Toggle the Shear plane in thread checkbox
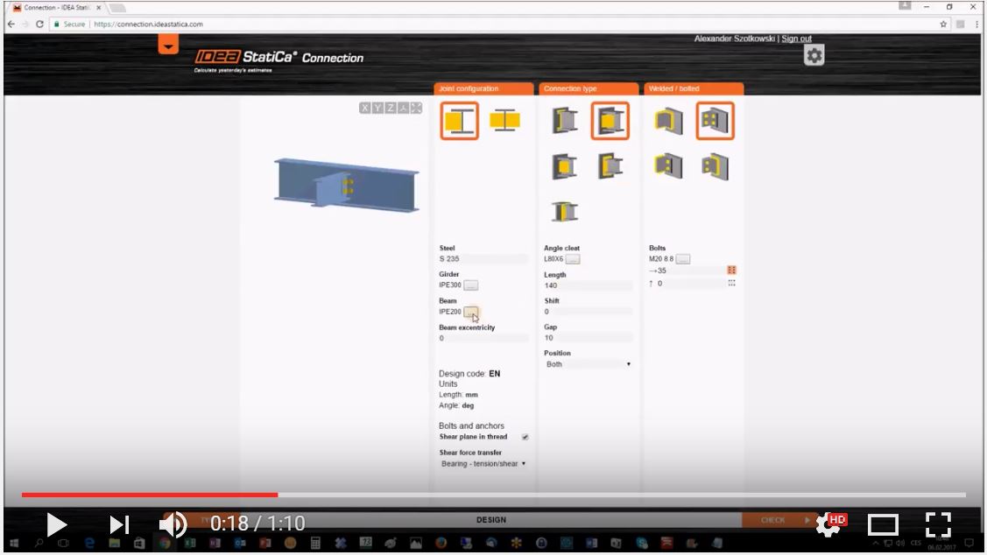 pos(525,437)
